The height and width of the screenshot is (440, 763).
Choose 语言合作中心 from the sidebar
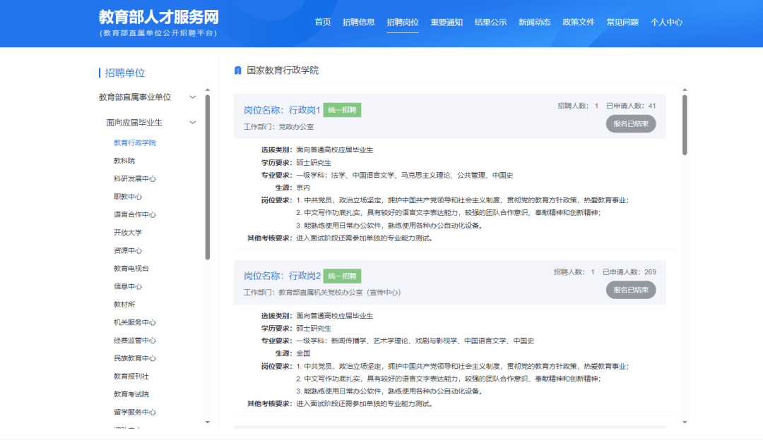(x=135, y=214)
